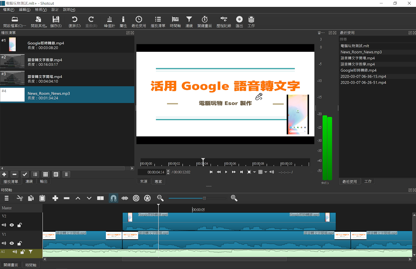
Task: Lift clip with the up-chevron icon
Action: pyautogui.click(x=78, y=198)
